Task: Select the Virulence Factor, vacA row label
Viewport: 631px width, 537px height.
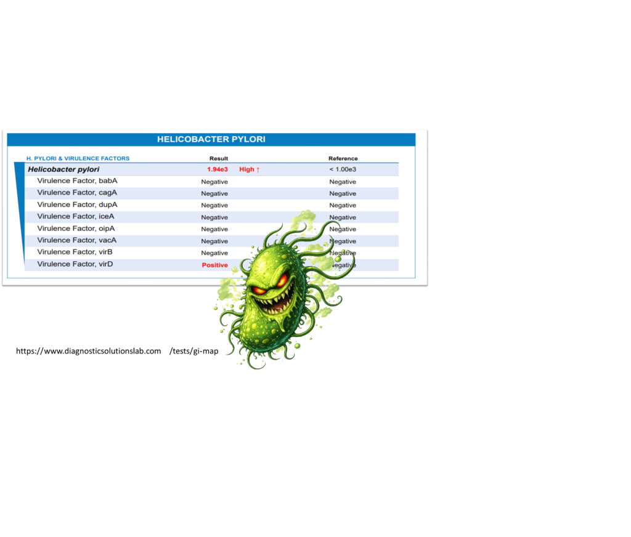Action: pyautogui.click(x=77, y=240)
